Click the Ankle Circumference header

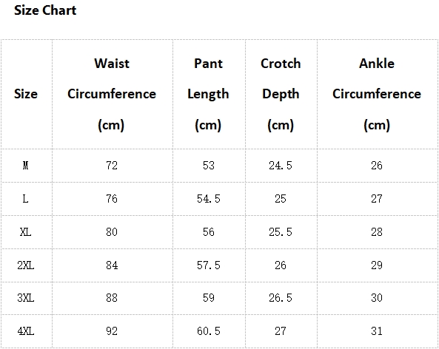(377, 94)
